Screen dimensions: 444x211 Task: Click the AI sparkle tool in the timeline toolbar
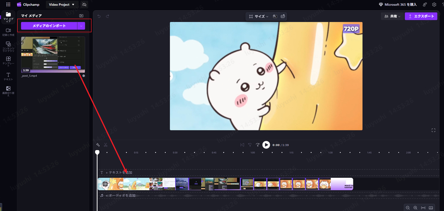(98, 144)
